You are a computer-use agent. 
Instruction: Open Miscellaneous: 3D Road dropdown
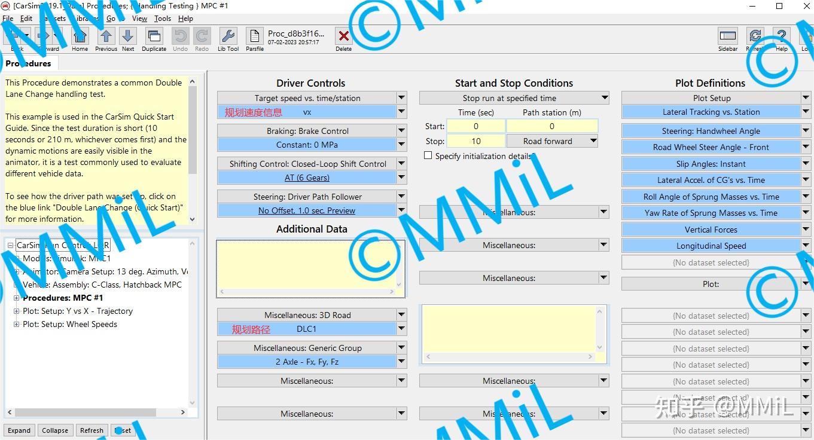[401, 315]
